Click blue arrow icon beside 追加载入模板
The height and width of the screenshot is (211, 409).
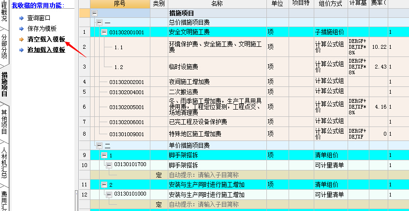21,50
